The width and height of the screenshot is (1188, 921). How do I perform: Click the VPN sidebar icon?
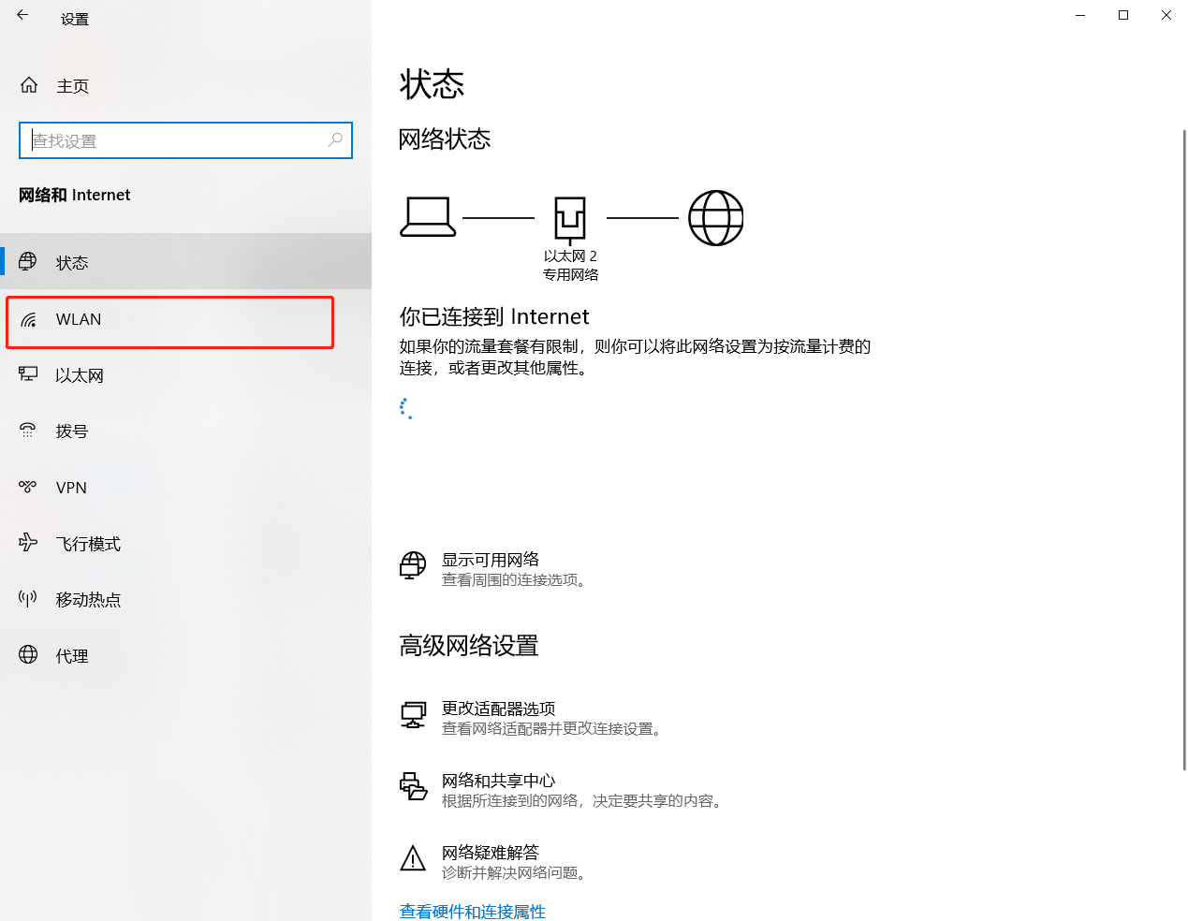click(x=29, y=487)
